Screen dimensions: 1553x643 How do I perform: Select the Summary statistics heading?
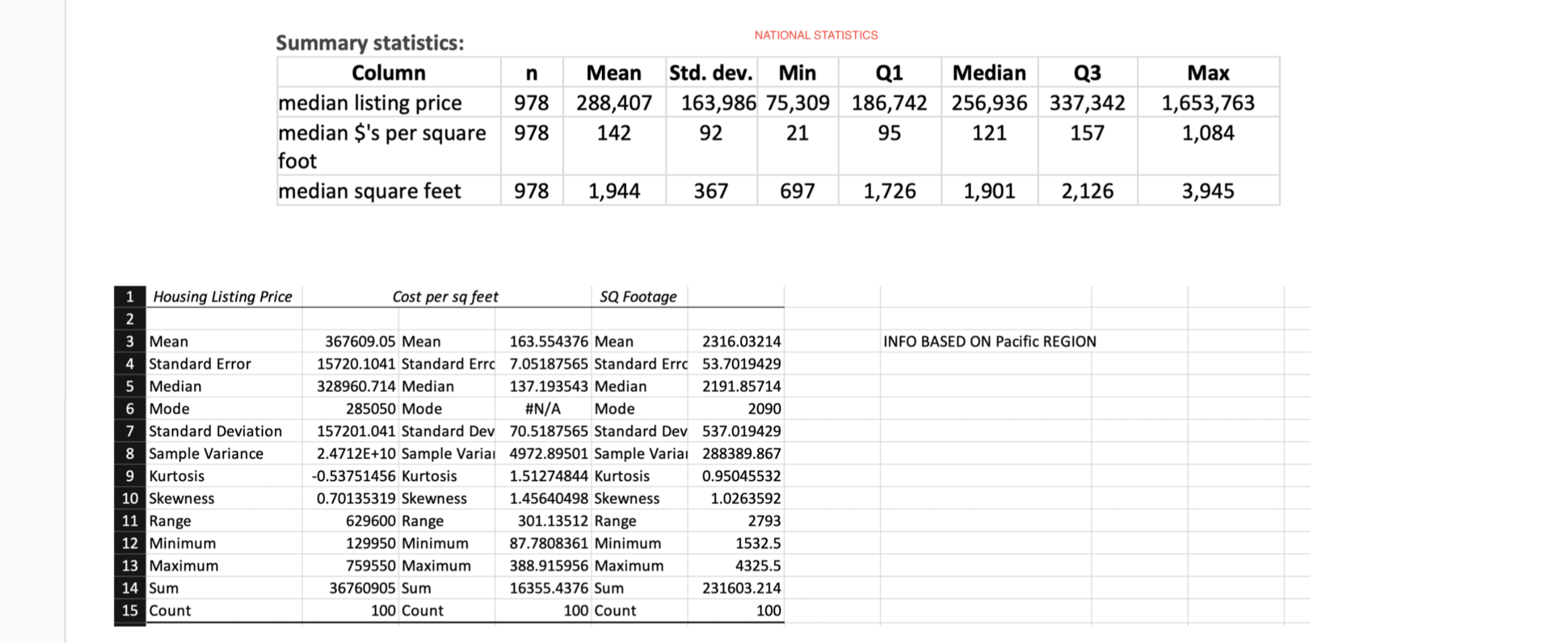click(x=369, y=43)
